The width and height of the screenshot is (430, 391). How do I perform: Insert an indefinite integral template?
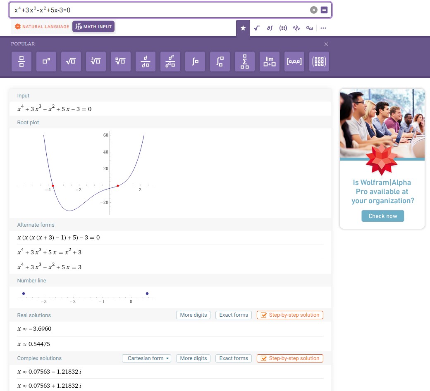(x=195, y=62)
